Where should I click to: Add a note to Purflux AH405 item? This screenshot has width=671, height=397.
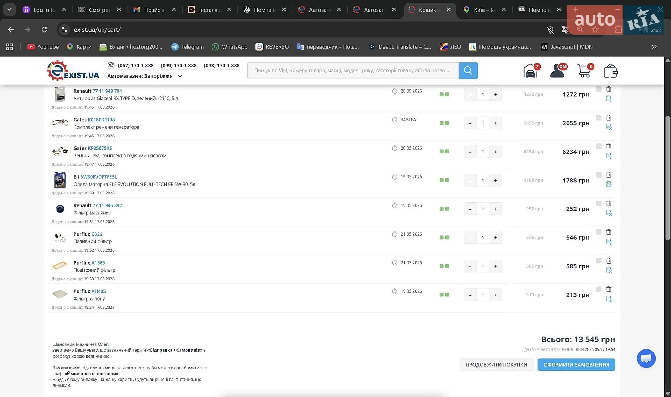point(609,299)
